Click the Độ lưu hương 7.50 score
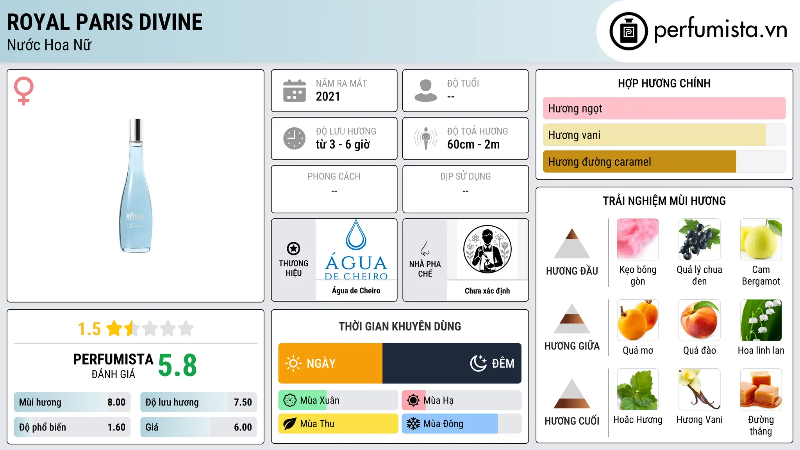The width and height of the screenshot is (800, 450). click(x=198, y=402)
